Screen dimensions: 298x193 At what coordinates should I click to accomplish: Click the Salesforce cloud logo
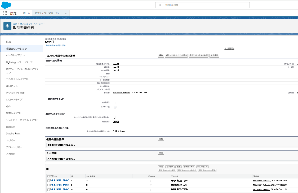coord(6,5)
